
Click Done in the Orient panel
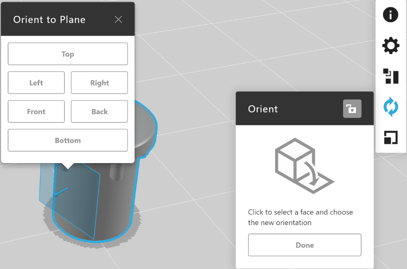tap(305, 245)
